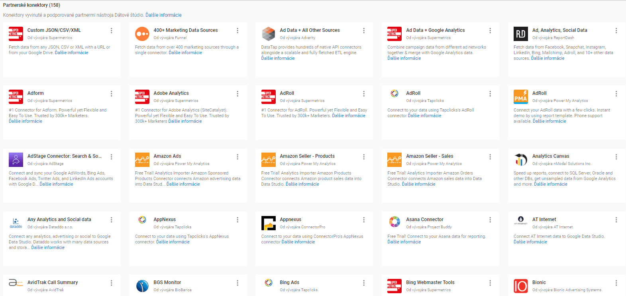Select the Adobe Analytics connector title

point(171,93)
